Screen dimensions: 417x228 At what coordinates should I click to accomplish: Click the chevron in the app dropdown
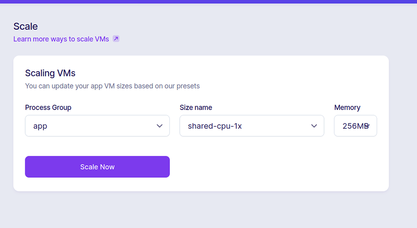coord(160,126)
